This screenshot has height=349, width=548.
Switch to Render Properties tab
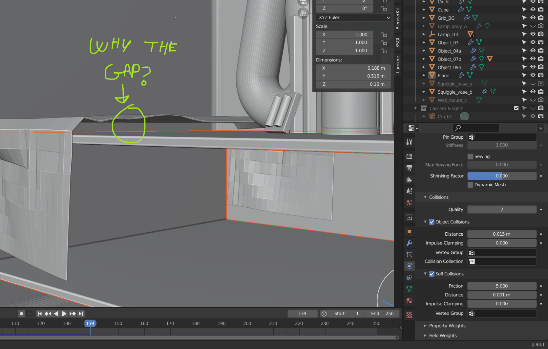pyautogui.click(x=409, y=156)
